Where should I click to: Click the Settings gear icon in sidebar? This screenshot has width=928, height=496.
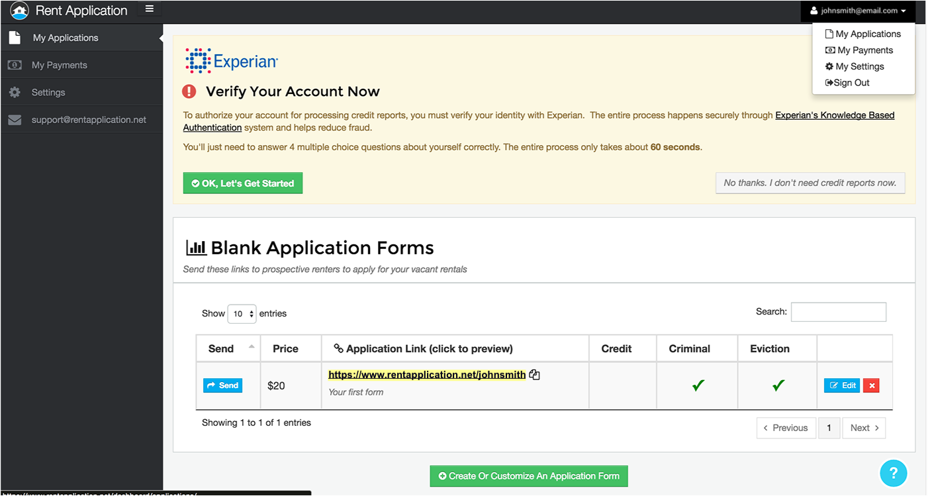pos(14,93)
